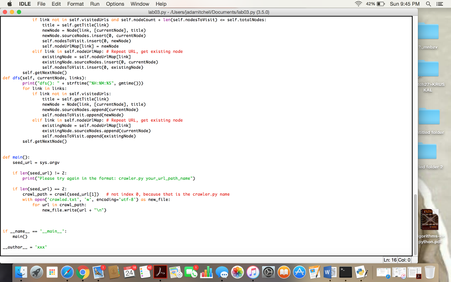Viewport: 451px width, 282px height.
Task: Open the Format menu
Action: (x=75, y=4)
